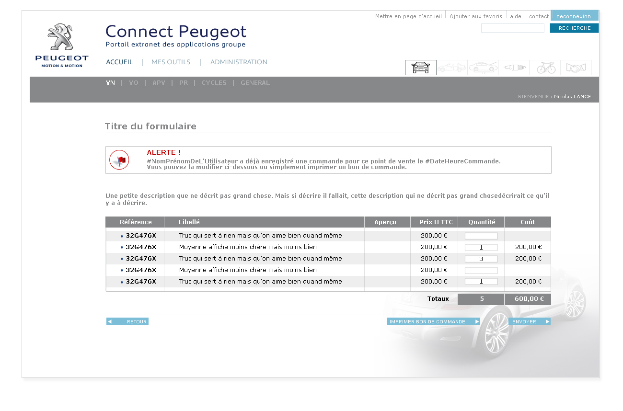Click IMPRIMER BON DE COMMANDE button

(x=433, y=321)
